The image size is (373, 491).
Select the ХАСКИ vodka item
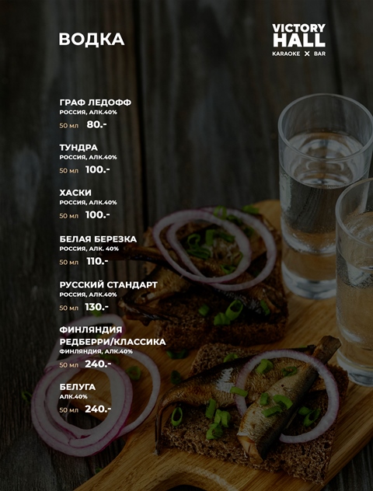pyautogui.click(x=75, y=193)
